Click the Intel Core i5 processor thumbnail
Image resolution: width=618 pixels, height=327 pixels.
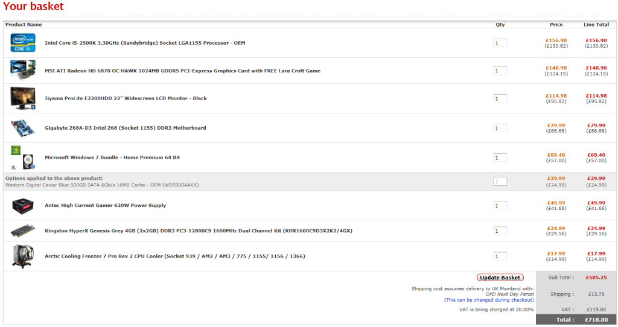[23, 43]
